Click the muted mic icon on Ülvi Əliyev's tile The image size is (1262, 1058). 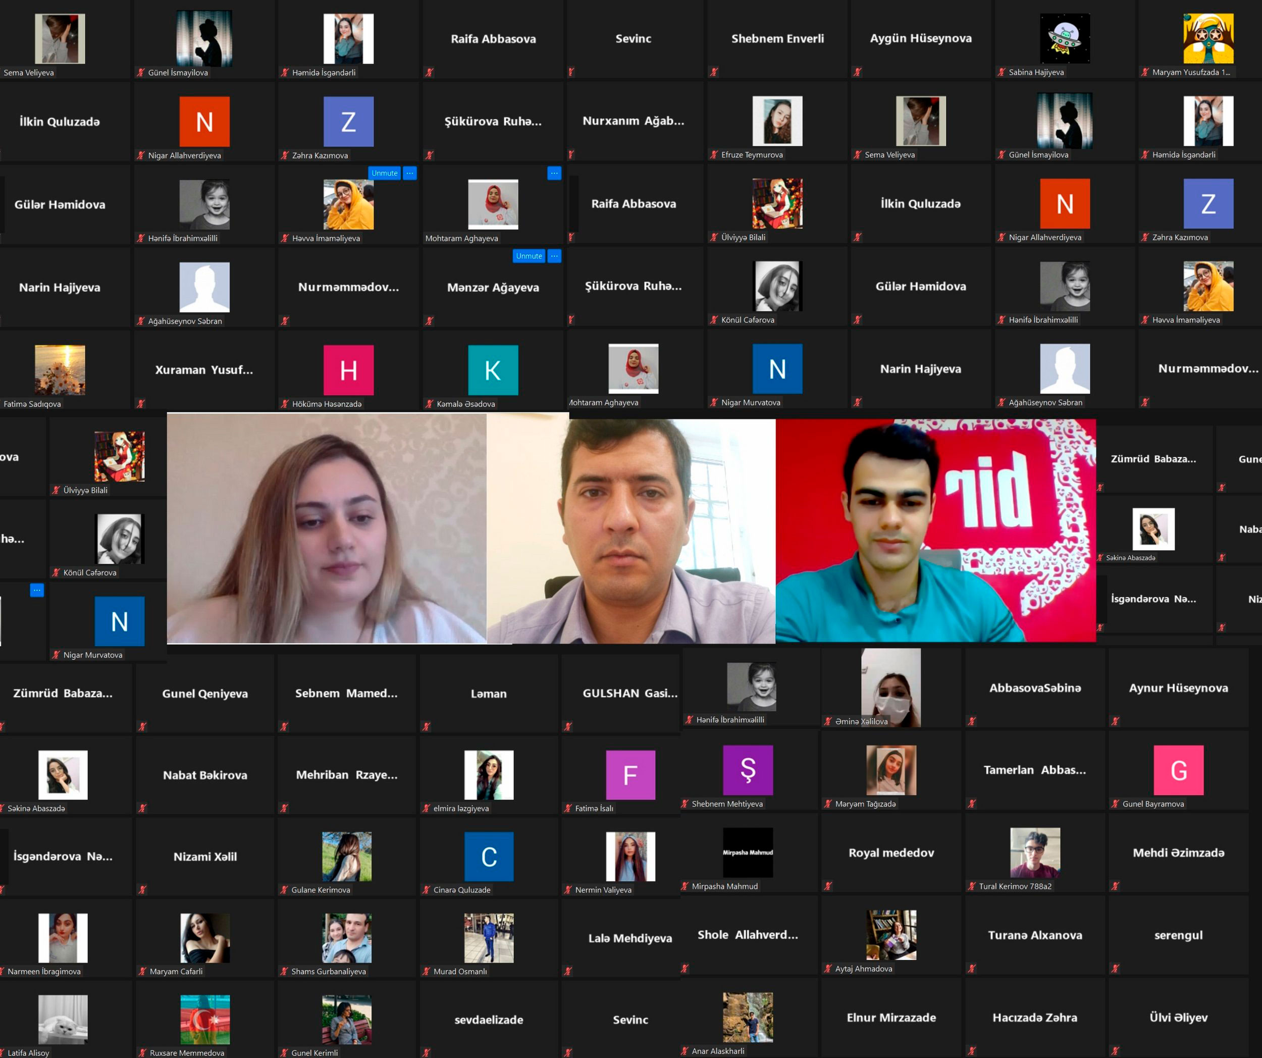coord(1116,1051)
